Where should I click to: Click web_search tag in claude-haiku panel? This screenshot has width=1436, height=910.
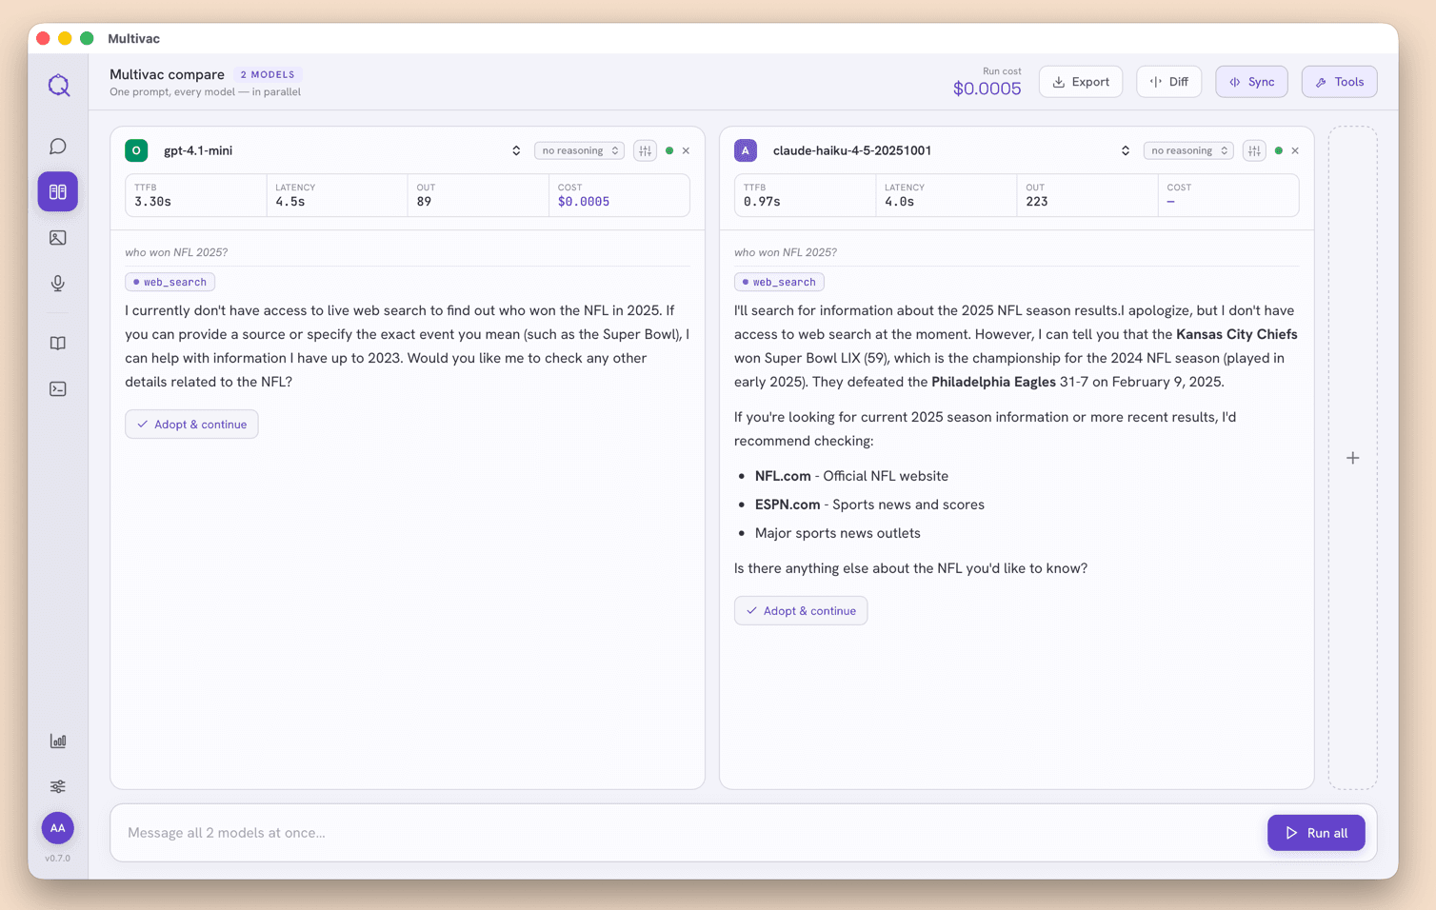click(x=779, y=282)
